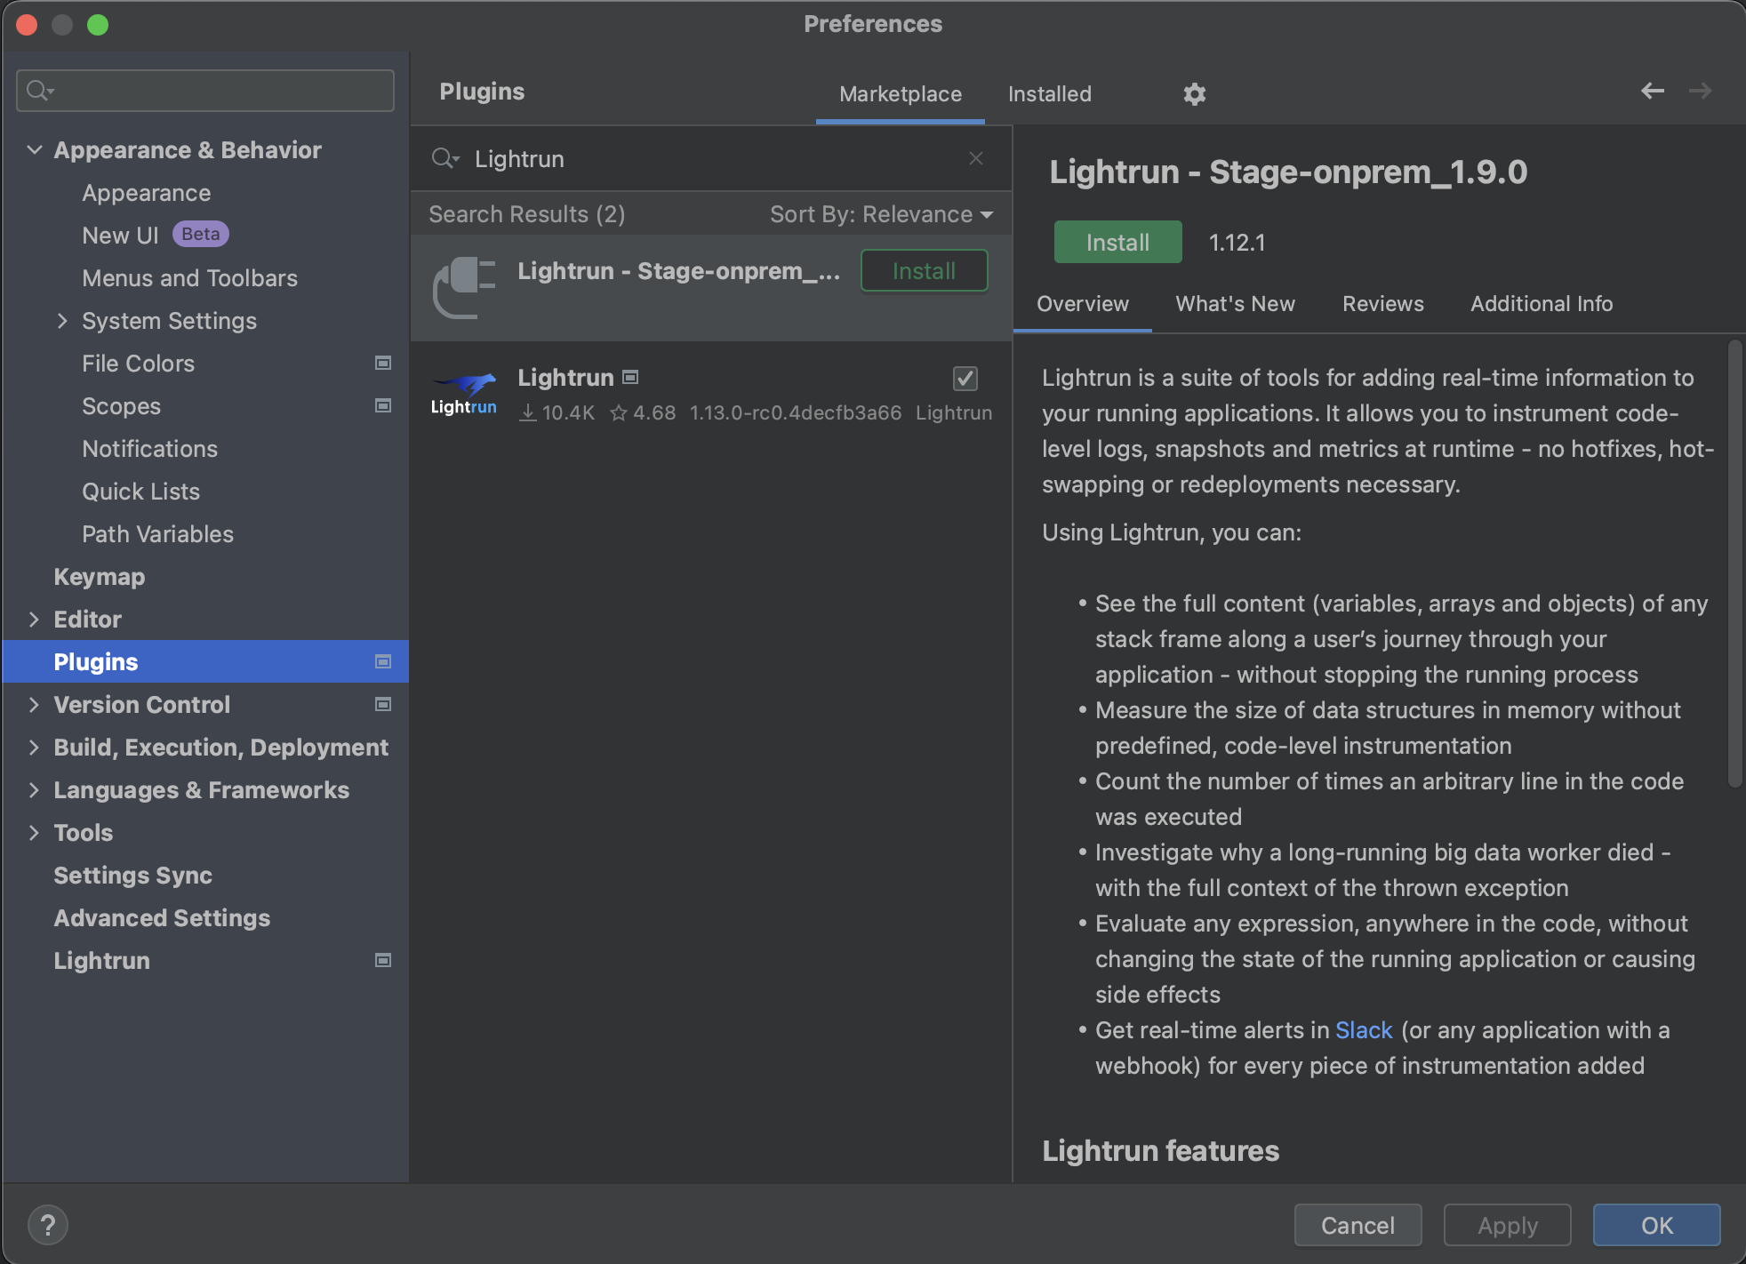Click the green Install button beside version 1.12.1
The height and width of the screenshot is (1264, 1746).
pyautogui.click(x=1117, y=242)
